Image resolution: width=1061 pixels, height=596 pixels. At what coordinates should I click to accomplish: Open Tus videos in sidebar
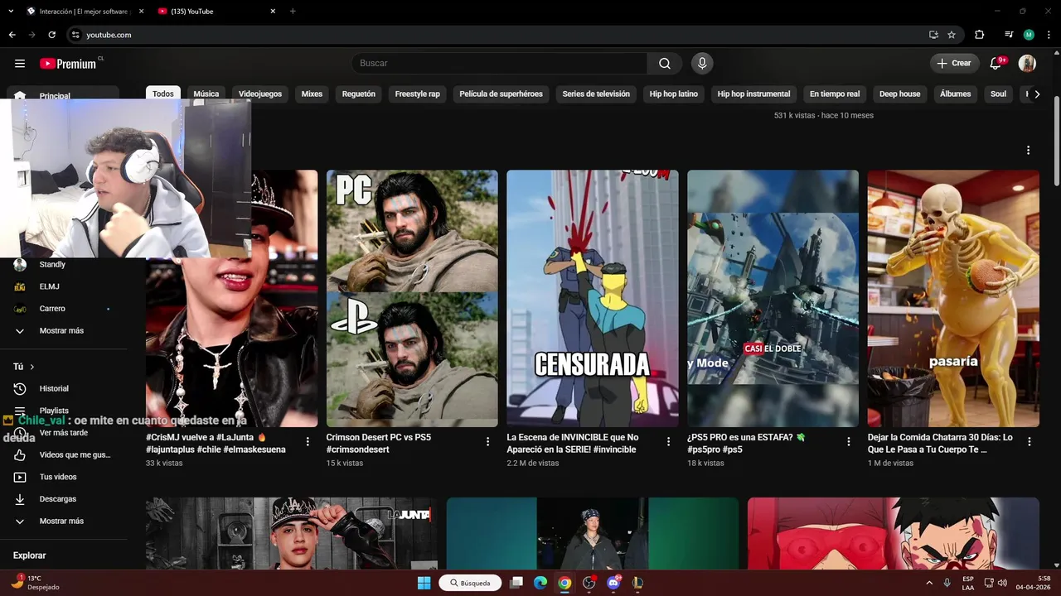63,477
